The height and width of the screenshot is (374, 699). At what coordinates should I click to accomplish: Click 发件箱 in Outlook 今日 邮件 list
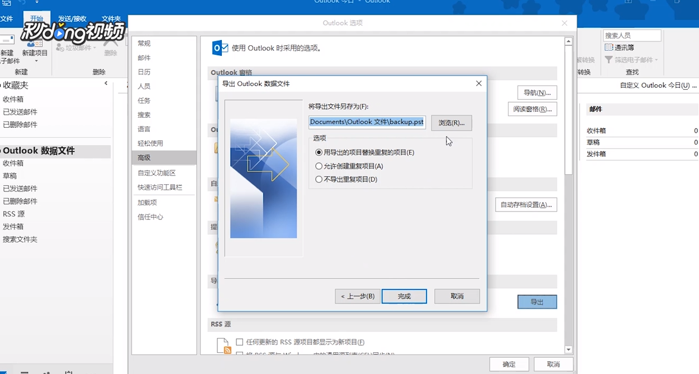click(596, 154)
